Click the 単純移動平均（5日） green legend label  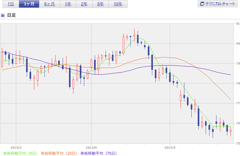[21, 153]
